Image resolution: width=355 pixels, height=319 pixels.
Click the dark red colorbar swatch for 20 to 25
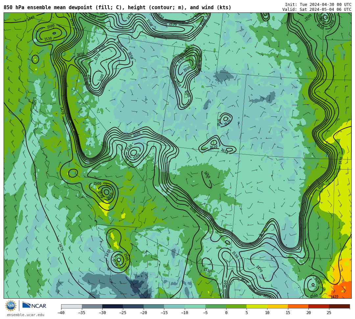(x=319, y=306)
